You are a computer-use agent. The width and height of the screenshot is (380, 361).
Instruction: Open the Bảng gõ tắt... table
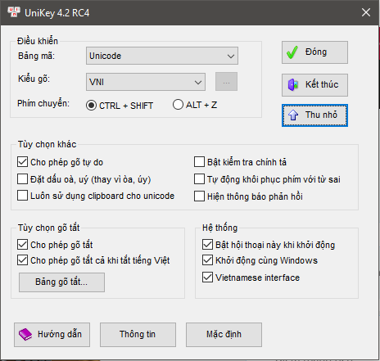point(61,282)
